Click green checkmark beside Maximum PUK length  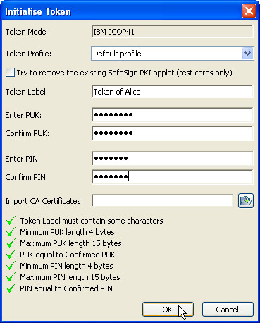[x=11, y=243]
